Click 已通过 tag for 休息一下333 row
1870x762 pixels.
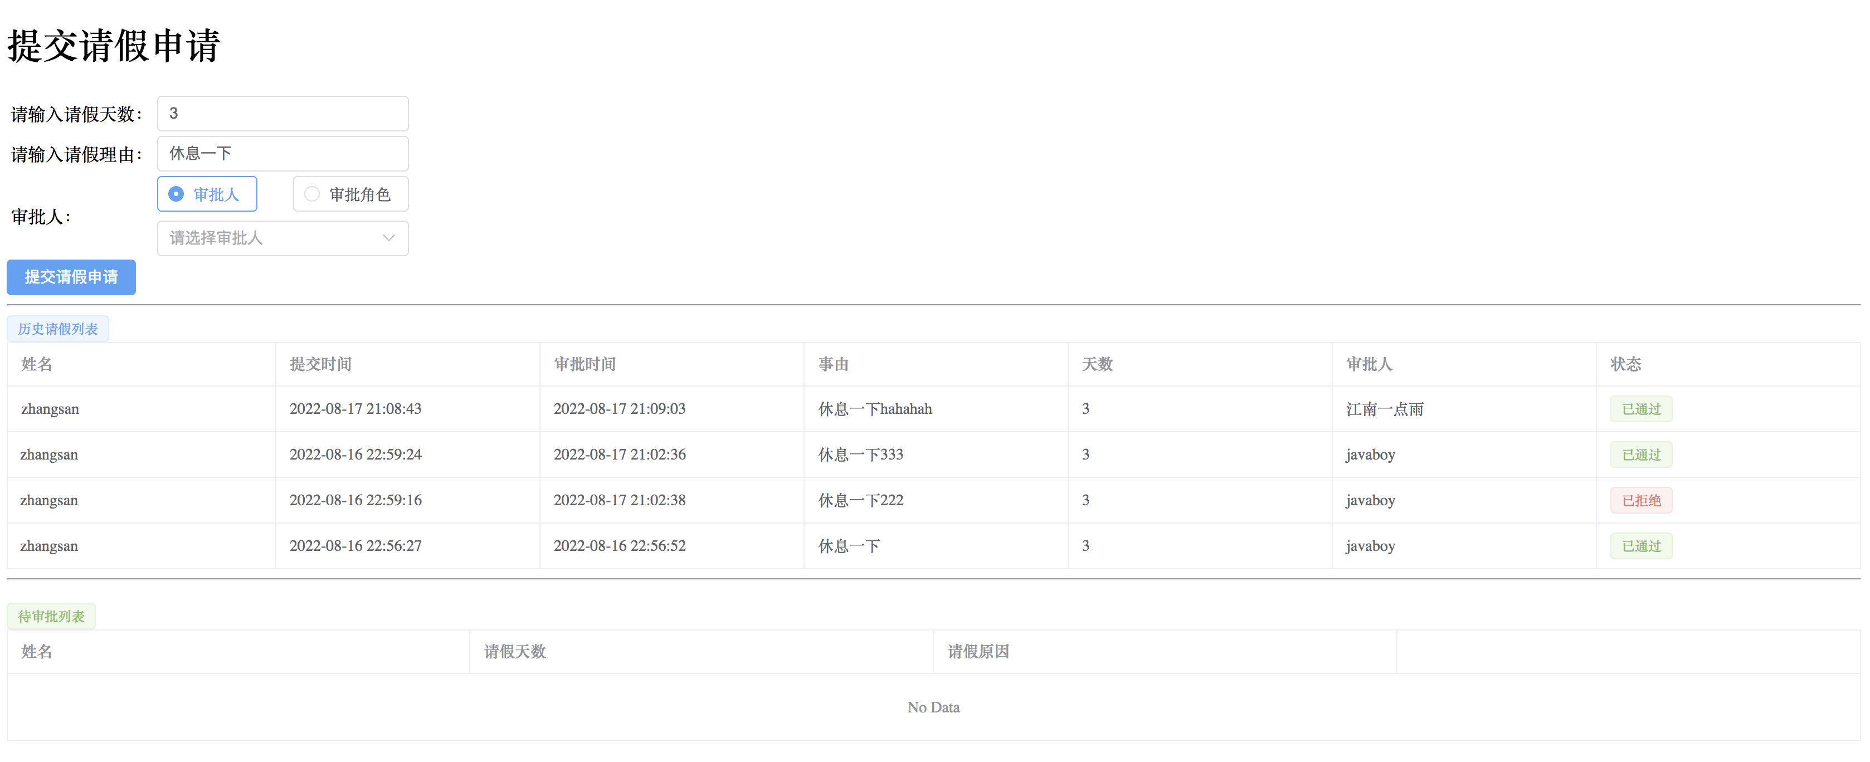[x=1640, y=455]
